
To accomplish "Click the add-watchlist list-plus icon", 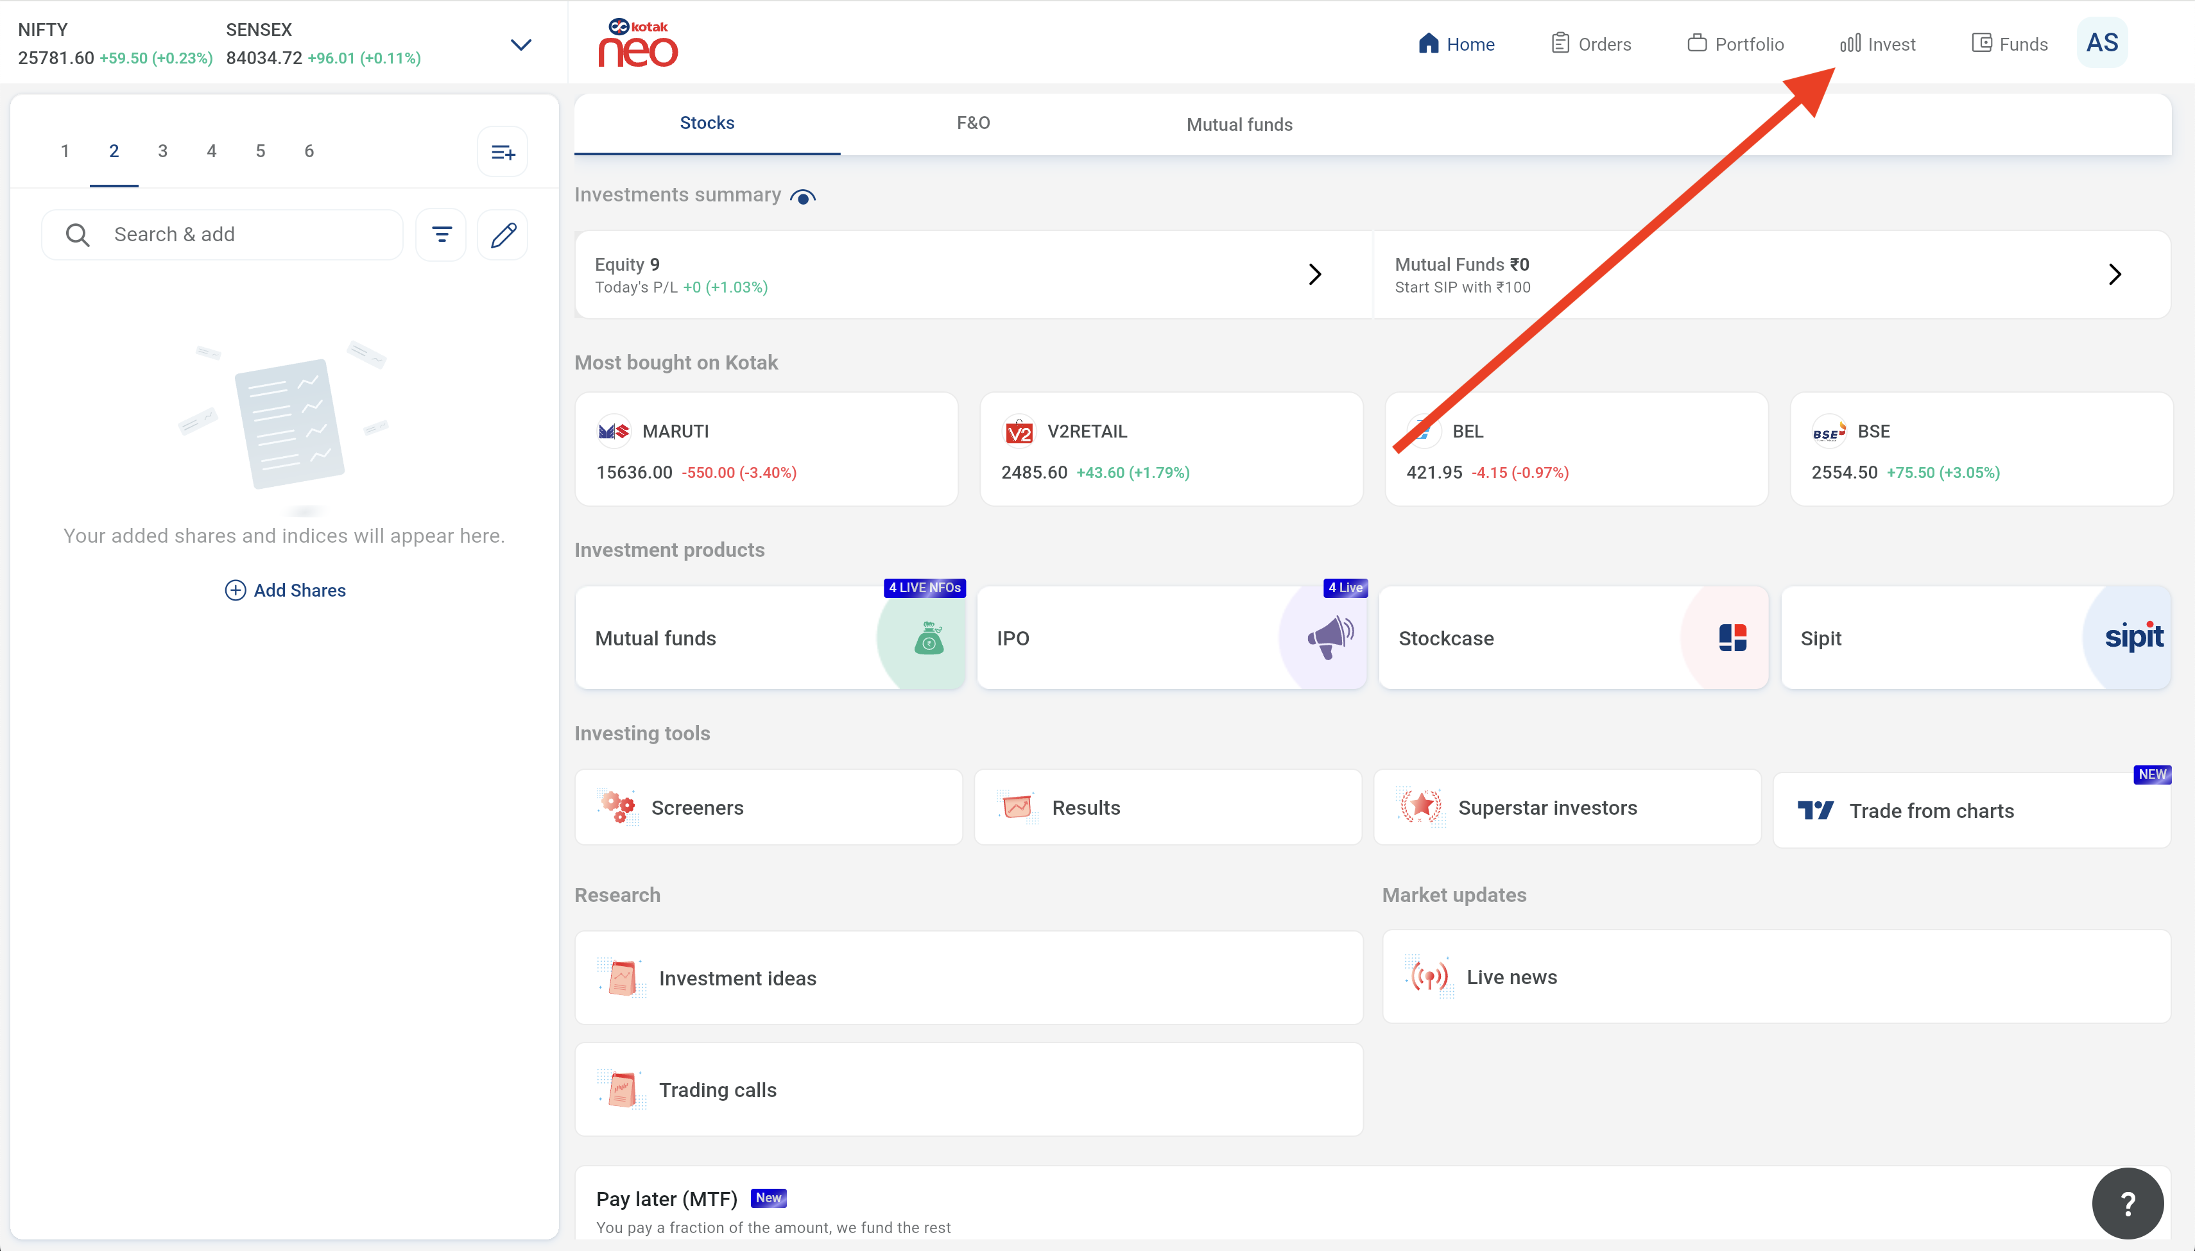I will [503, 153].
